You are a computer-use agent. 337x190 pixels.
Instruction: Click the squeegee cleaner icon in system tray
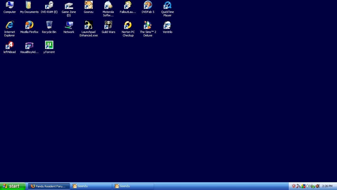(x=299, y=186)
